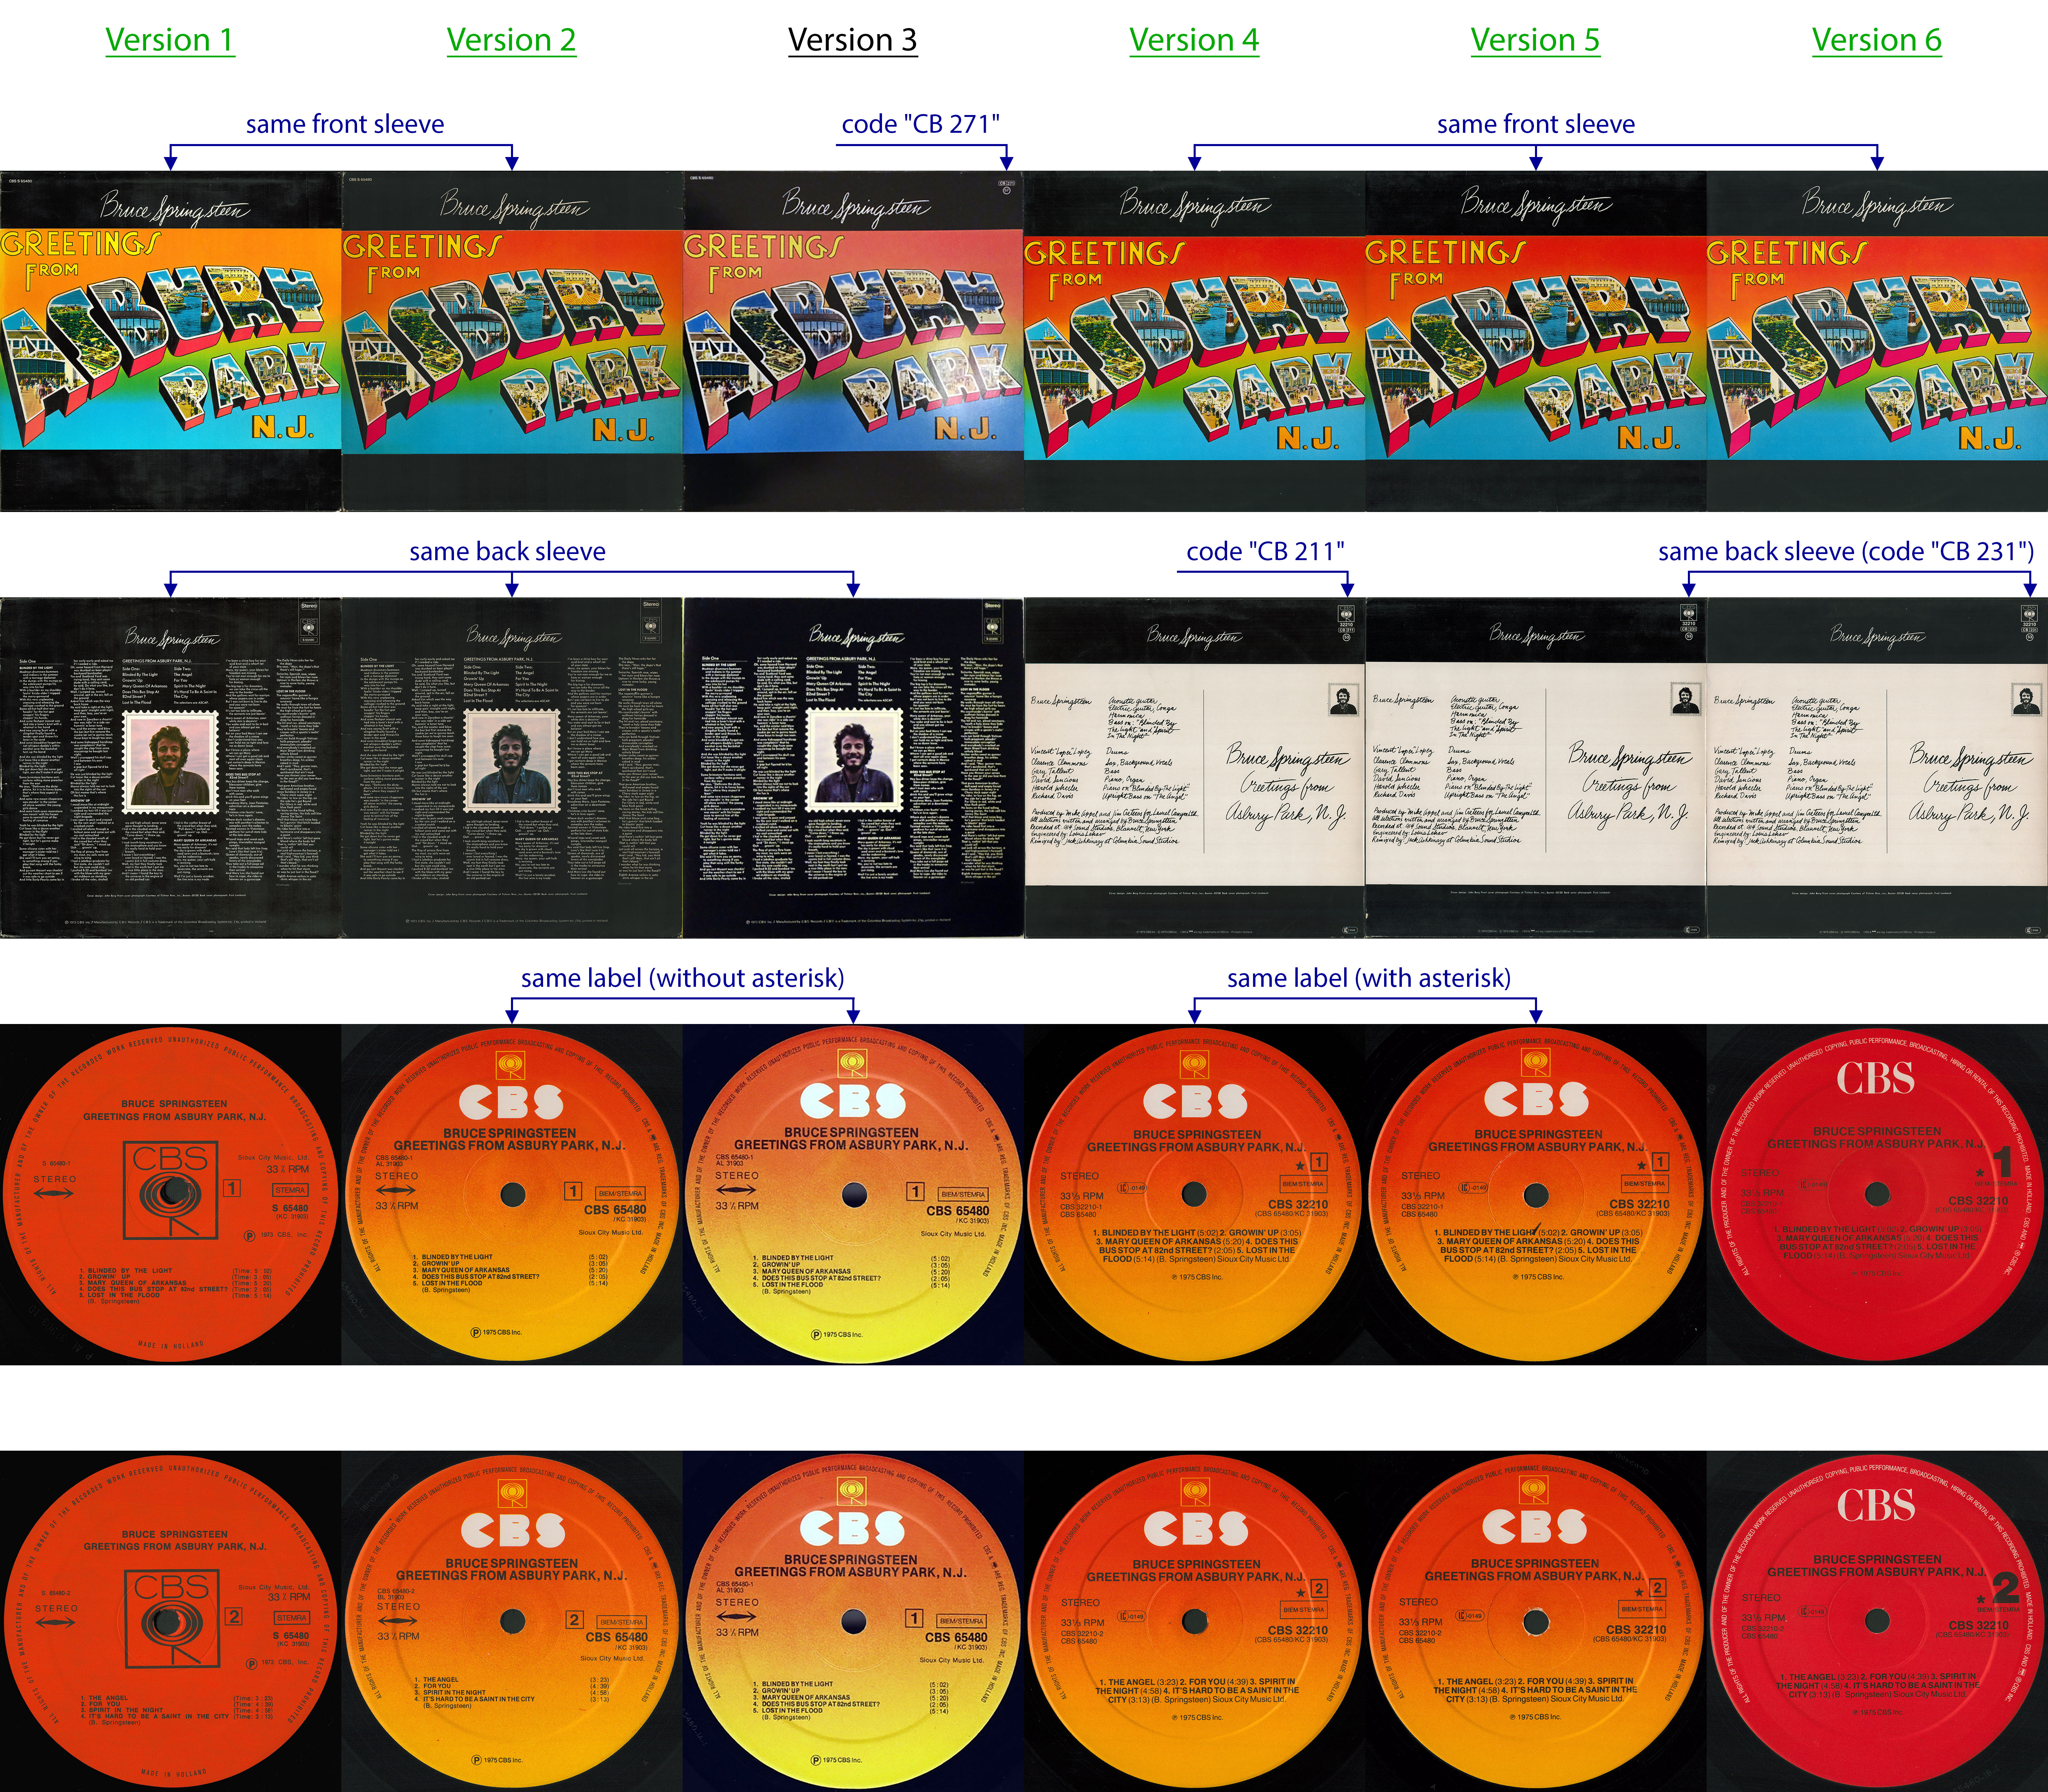Click the code "CB 271" caption

point(921,124)
